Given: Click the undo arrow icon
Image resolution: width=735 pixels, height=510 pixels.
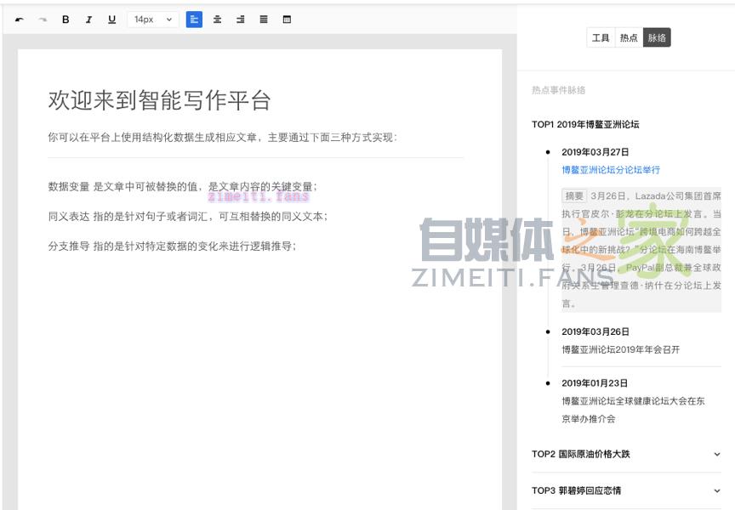Looking at the screenshot, I should click(x=20, y=20).
